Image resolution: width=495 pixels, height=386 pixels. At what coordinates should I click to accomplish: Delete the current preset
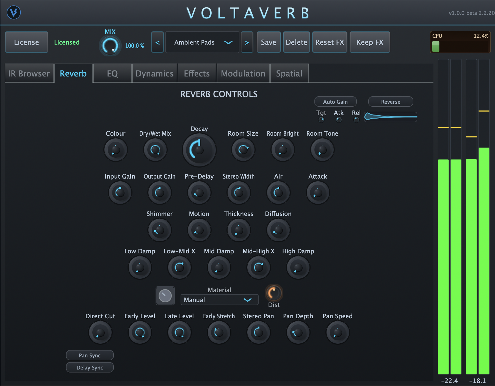[x=297, y=42]
